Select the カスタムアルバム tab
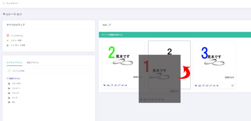Image resolution: width=251 pixels, height=121 pixels. pyautogui.click(x=15, y=62)
